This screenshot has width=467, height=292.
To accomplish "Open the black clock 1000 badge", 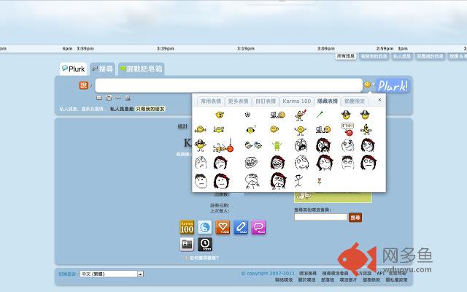I will pos(205,245).
